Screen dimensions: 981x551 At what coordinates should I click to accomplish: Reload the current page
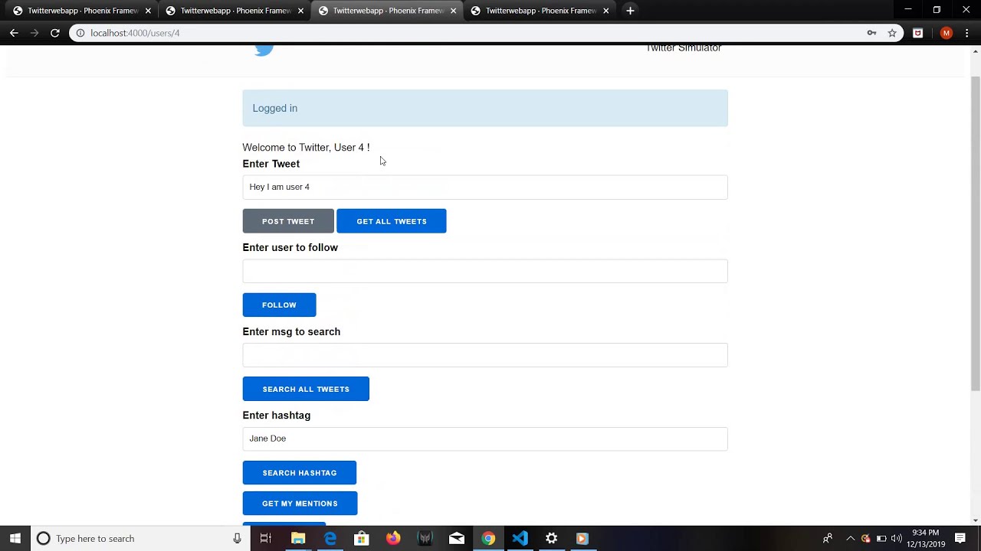[x=55, y=33]
